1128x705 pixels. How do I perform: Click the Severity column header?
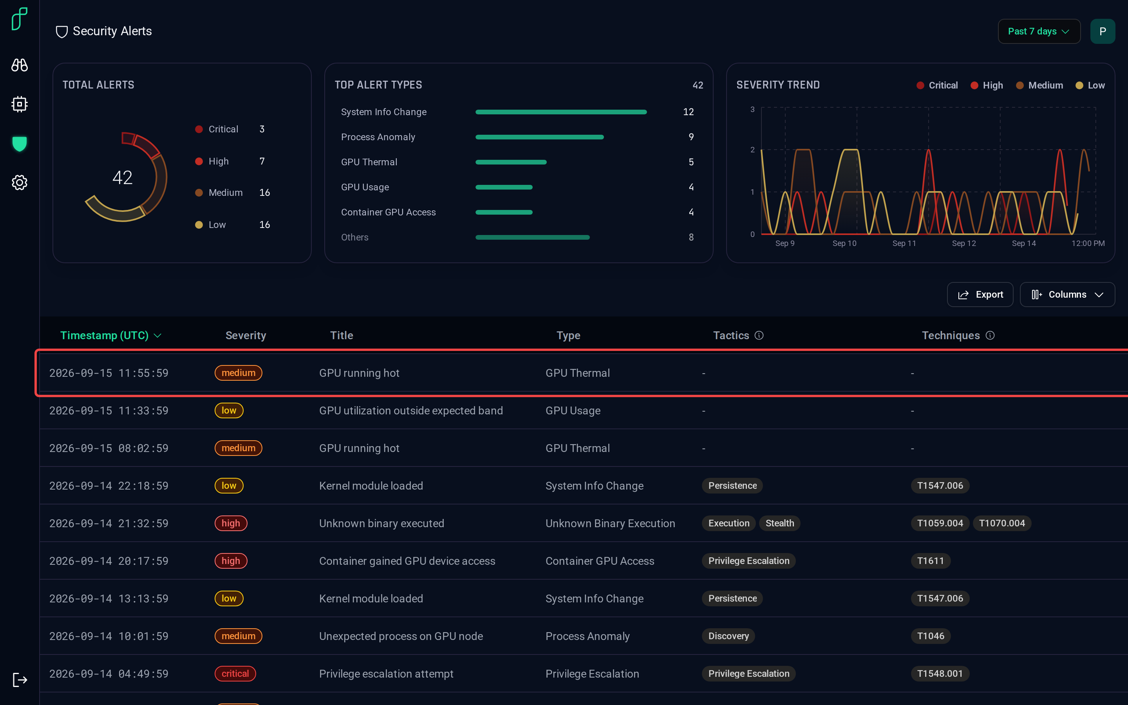pos(246,335)
